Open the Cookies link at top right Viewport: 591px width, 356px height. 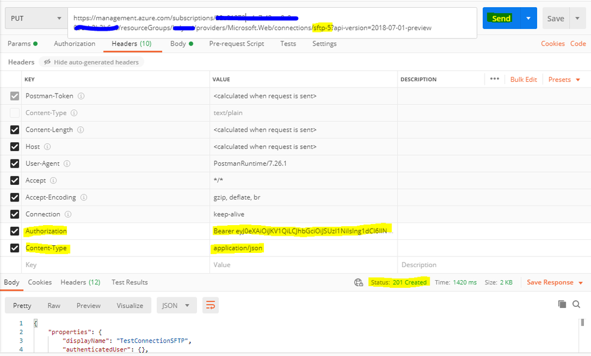[553, 43]
